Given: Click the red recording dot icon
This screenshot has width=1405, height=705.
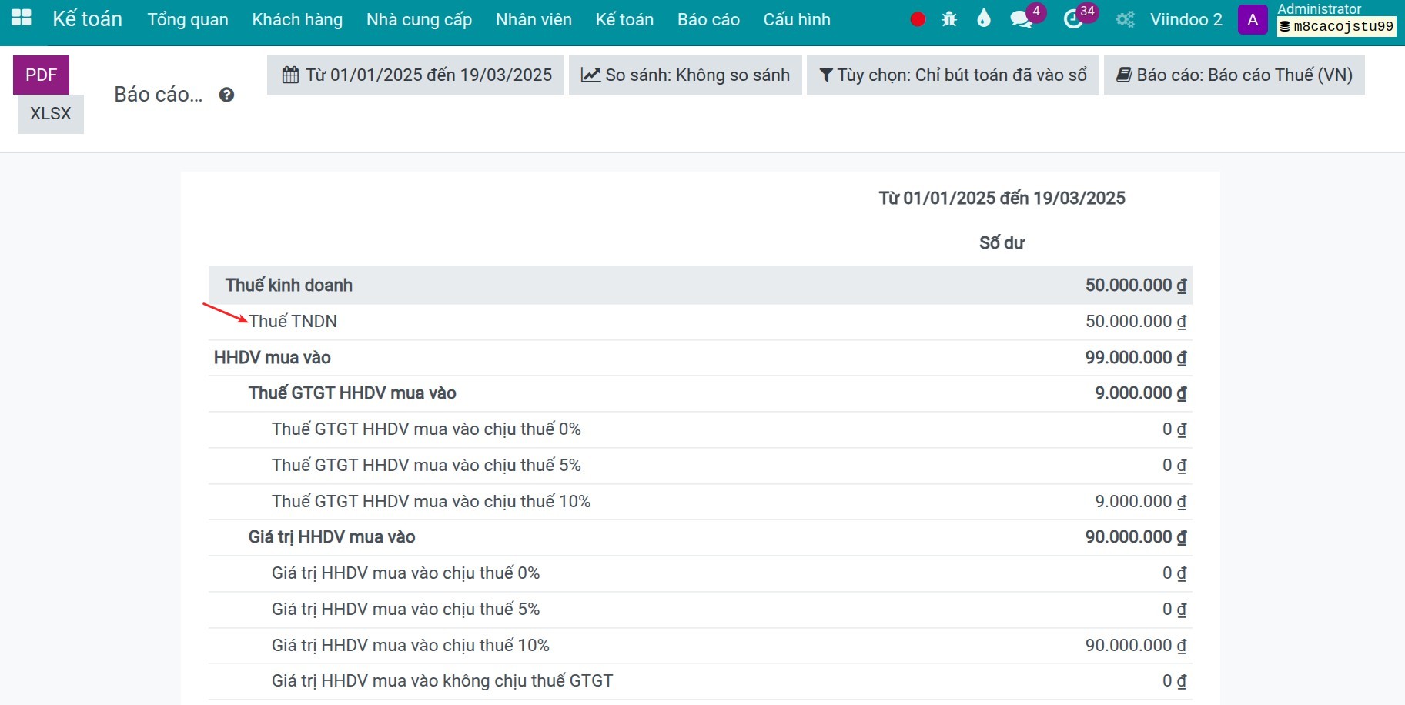Looking at the screenshot, I should tap(917, 20).
